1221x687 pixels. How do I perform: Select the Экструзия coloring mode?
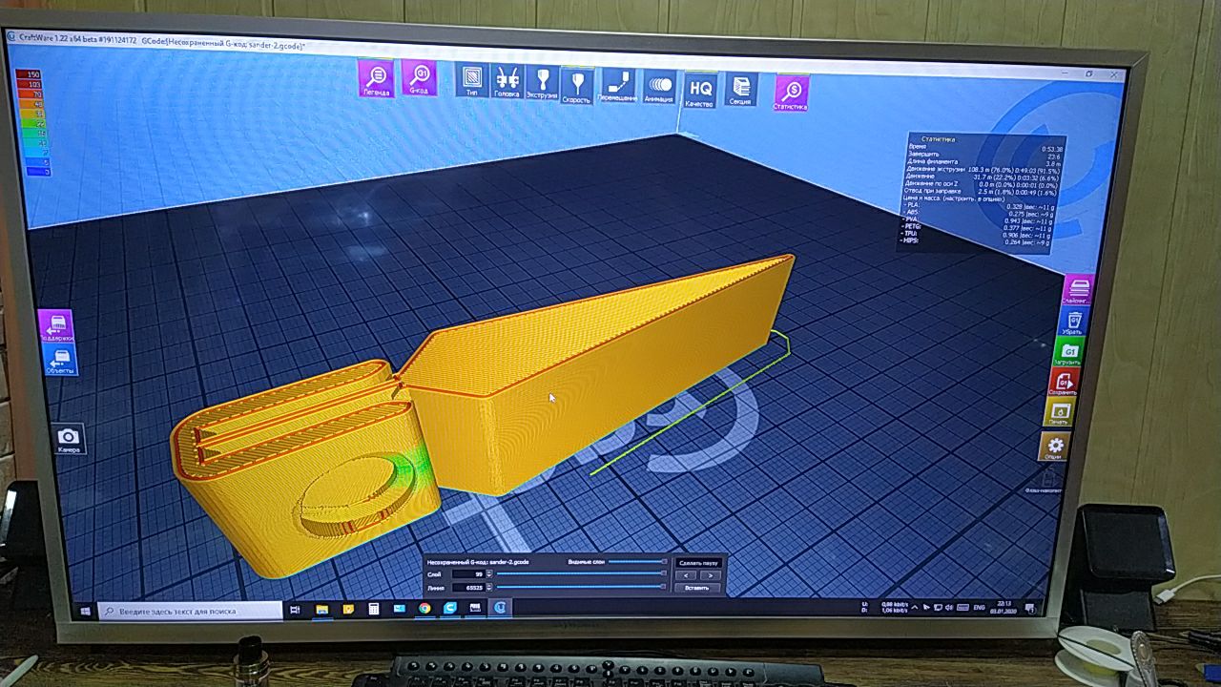(542, 83)
